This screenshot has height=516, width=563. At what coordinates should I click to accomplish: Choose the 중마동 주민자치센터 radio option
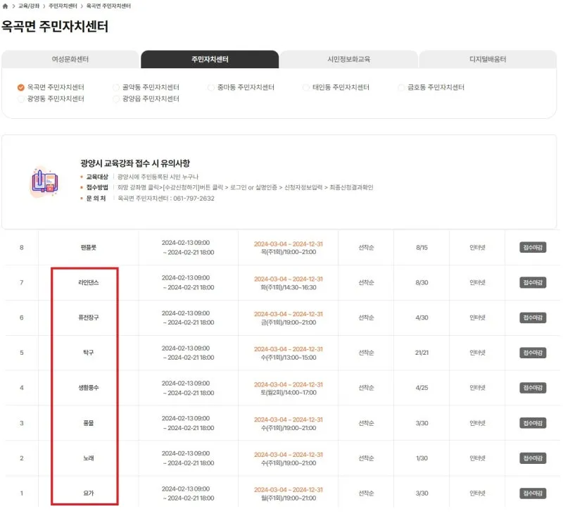211,87
